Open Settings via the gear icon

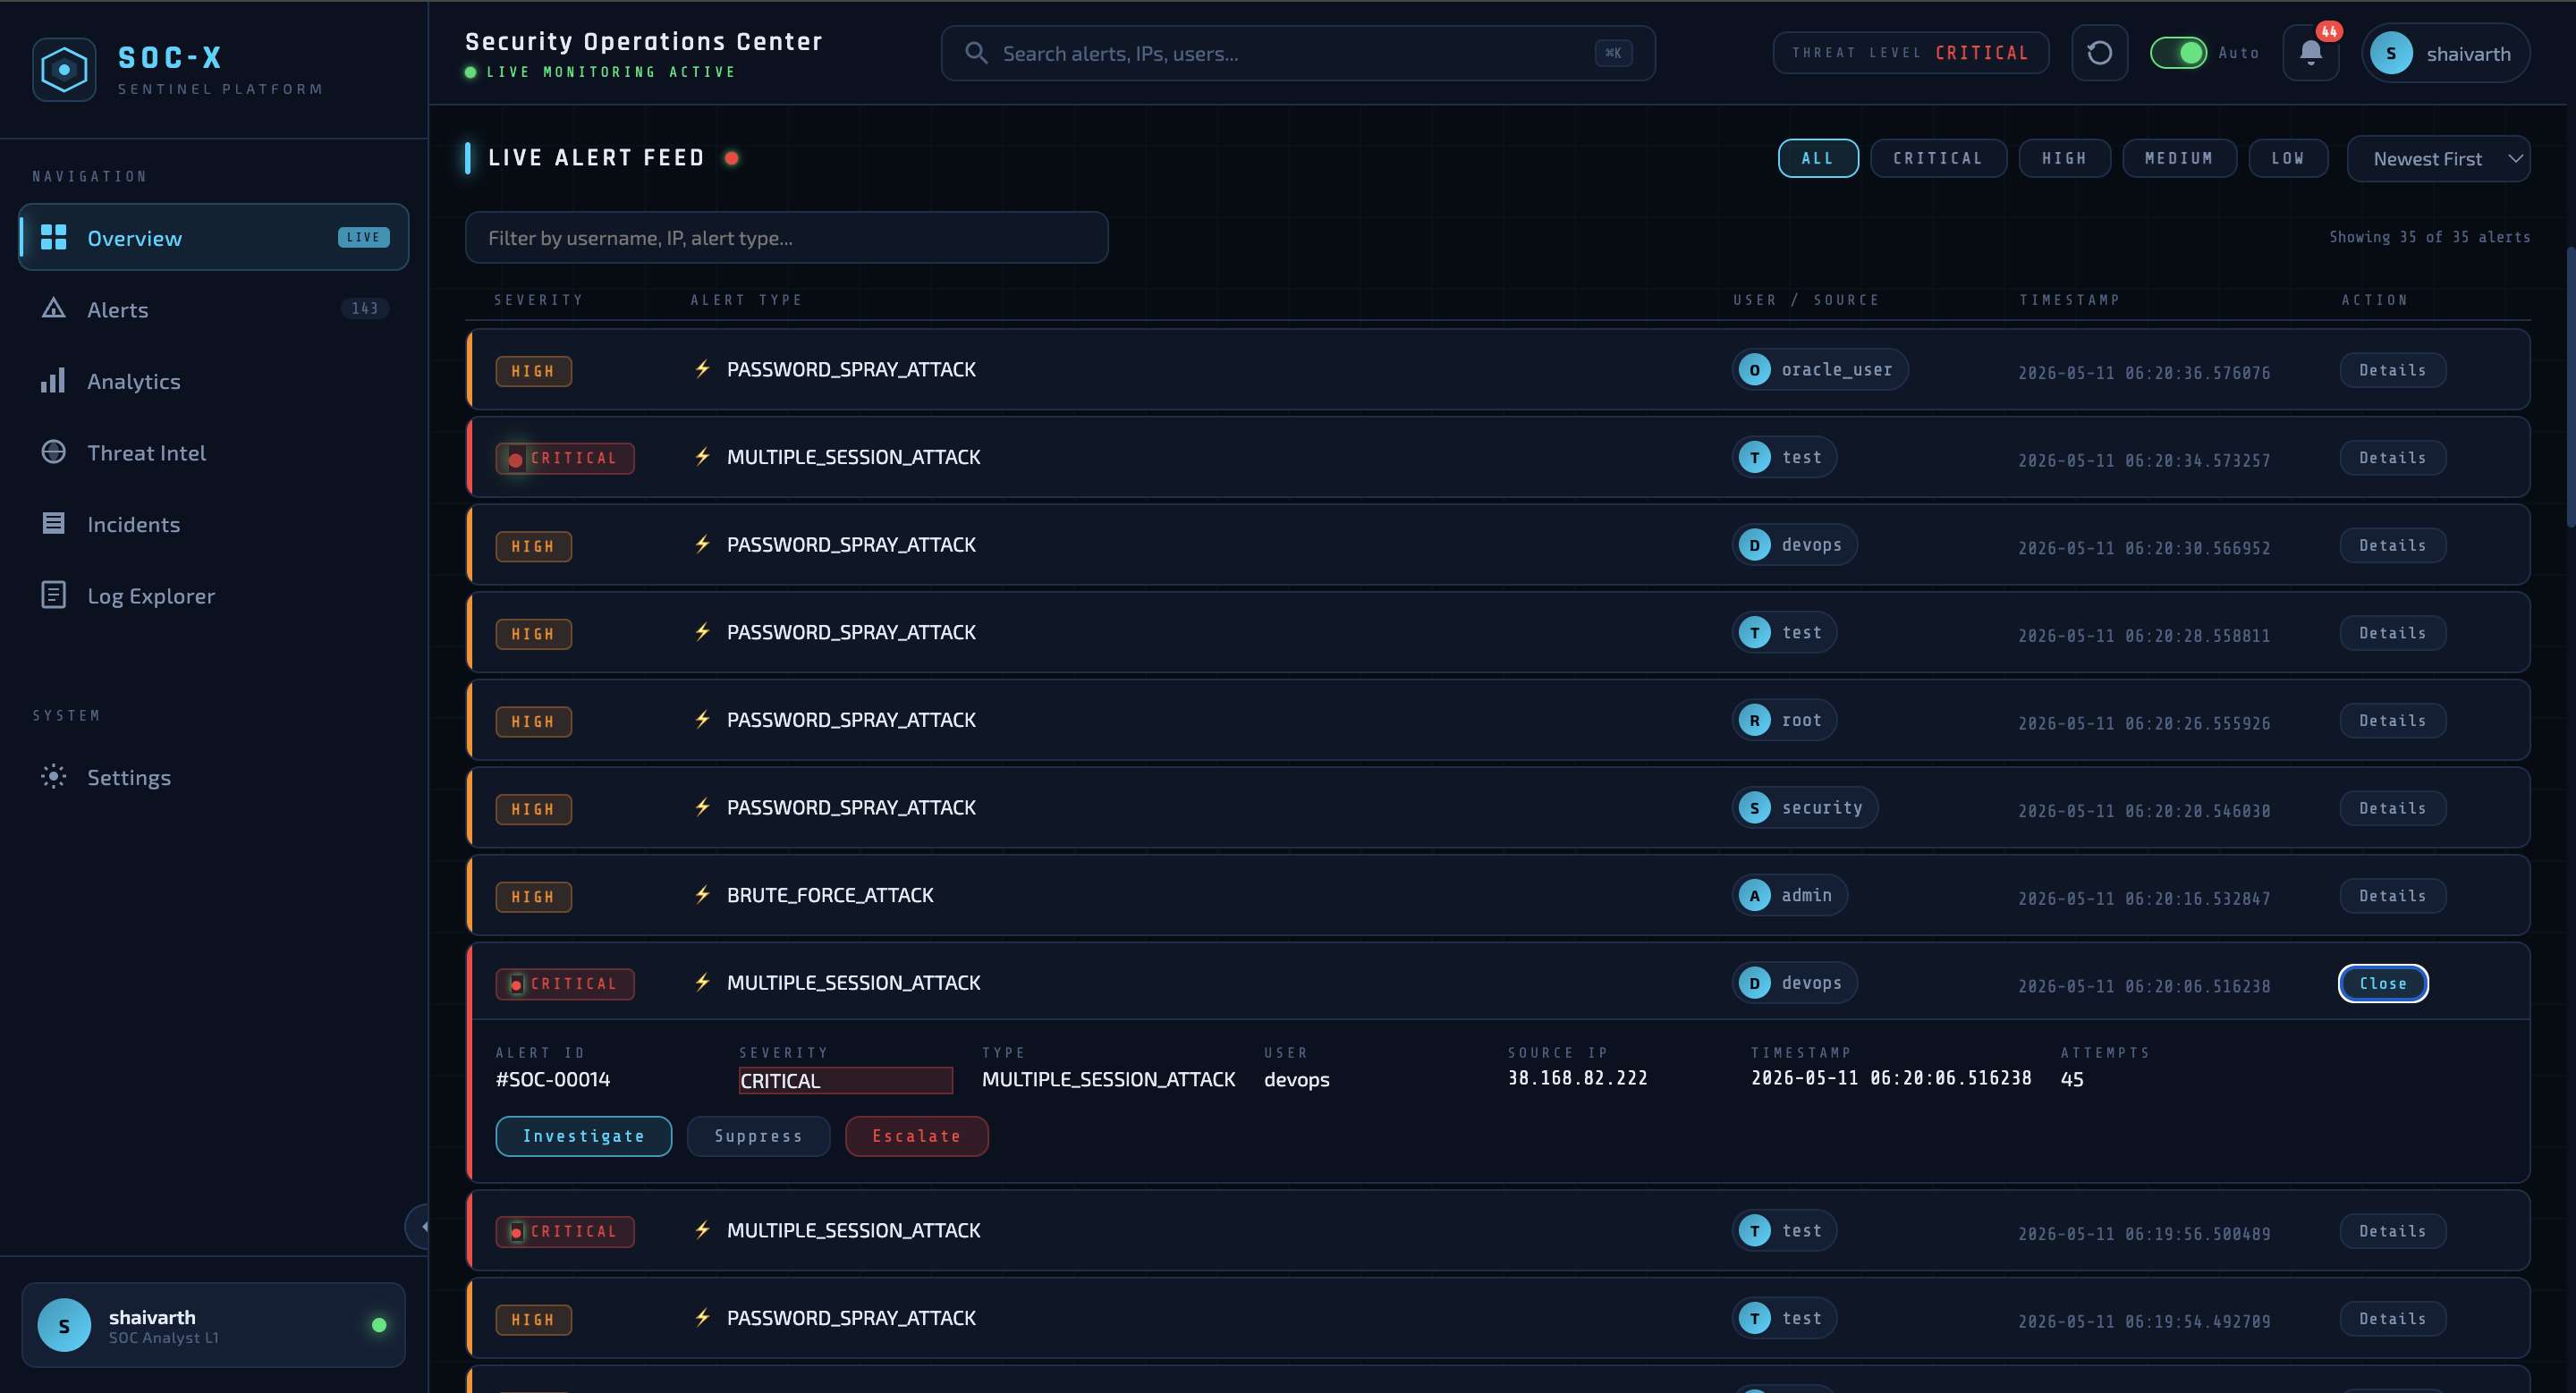(53, 776)
